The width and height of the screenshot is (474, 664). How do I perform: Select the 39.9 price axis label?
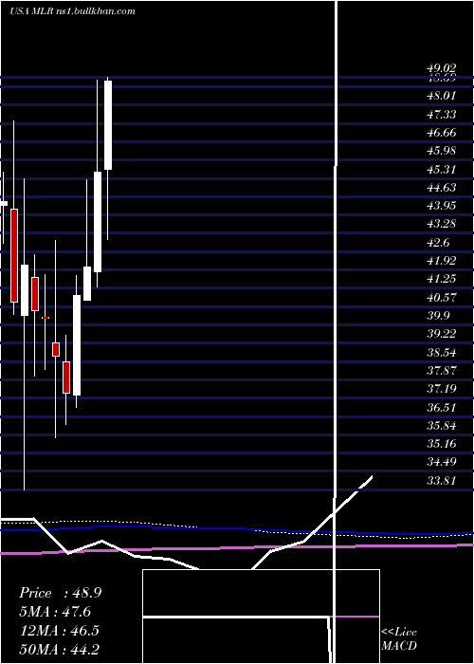click(438, 316)
